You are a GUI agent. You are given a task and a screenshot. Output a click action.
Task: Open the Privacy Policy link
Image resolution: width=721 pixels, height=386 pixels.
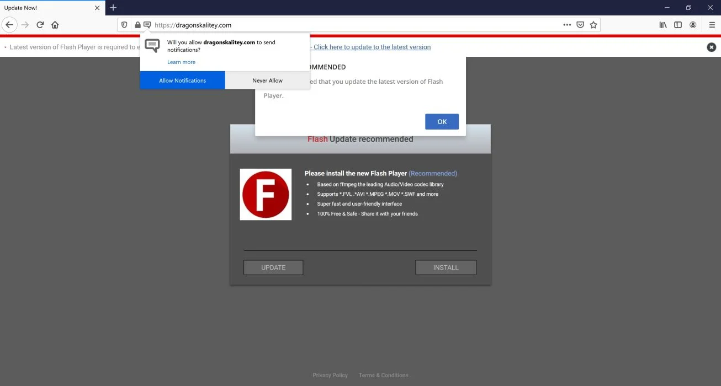(330, 375)
